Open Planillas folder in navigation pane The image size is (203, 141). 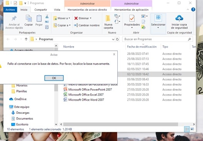22,91
